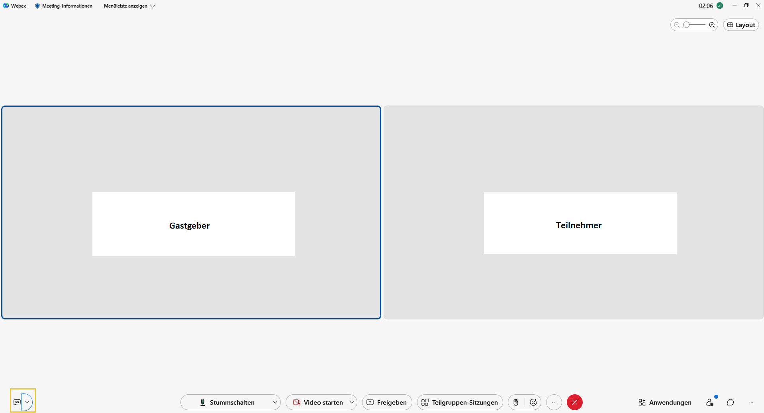Viewport: 764px width, 413px height.
Task: Expand Menüleiste anzeigen menu
Action: [x=129, y=6]
